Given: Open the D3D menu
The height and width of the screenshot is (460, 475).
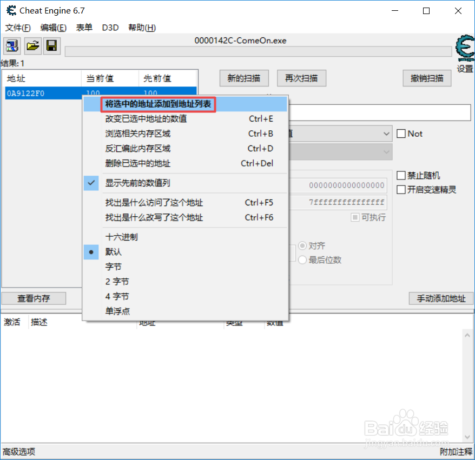Looking at the screenshot, I should coord(110,28).
